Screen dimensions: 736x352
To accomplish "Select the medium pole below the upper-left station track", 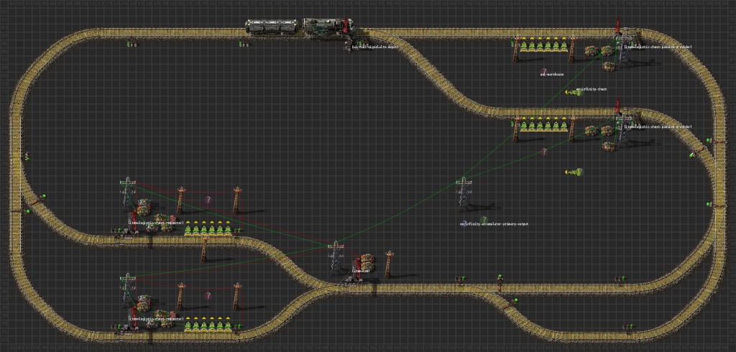I will (x=204, y=249).
